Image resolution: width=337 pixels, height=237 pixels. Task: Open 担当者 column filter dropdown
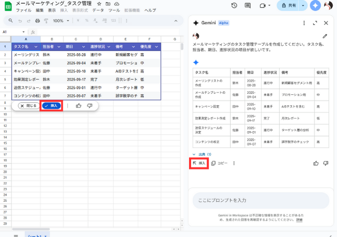58,47
